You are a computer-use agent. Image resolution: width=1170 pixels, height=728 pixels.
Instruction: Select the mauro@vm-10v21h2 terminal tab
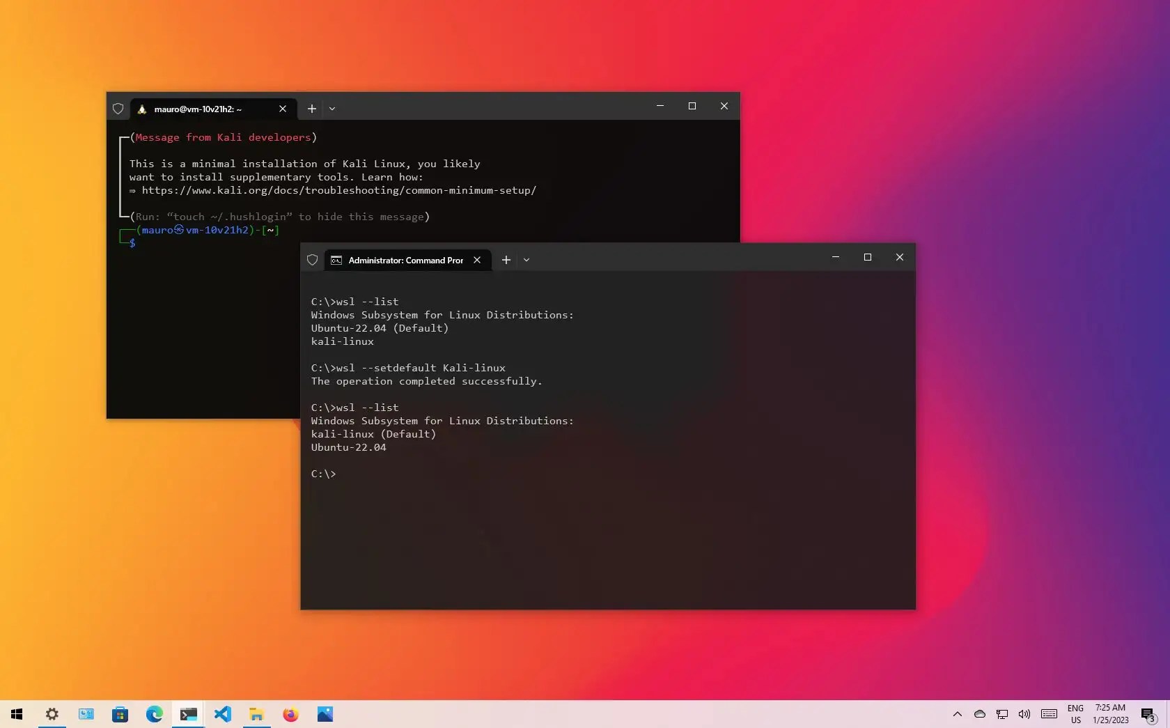[202, 109]
